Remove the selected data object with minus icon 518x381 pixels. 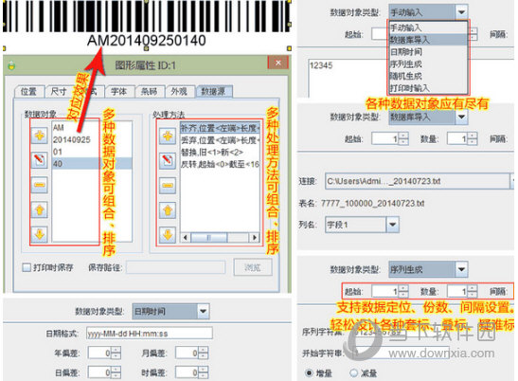coord(40,185)
